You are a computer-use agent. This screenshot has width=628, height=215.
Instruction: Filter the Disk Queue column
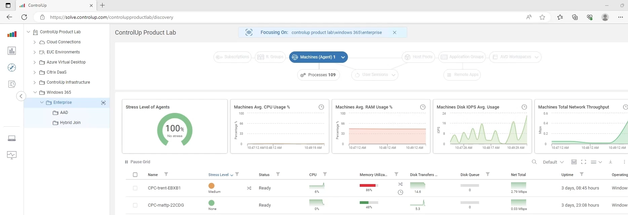point(488,174)
